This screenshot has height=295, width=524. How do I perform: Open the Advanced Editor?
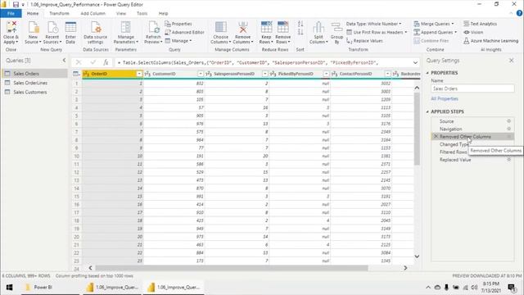(x=184, y=32)
